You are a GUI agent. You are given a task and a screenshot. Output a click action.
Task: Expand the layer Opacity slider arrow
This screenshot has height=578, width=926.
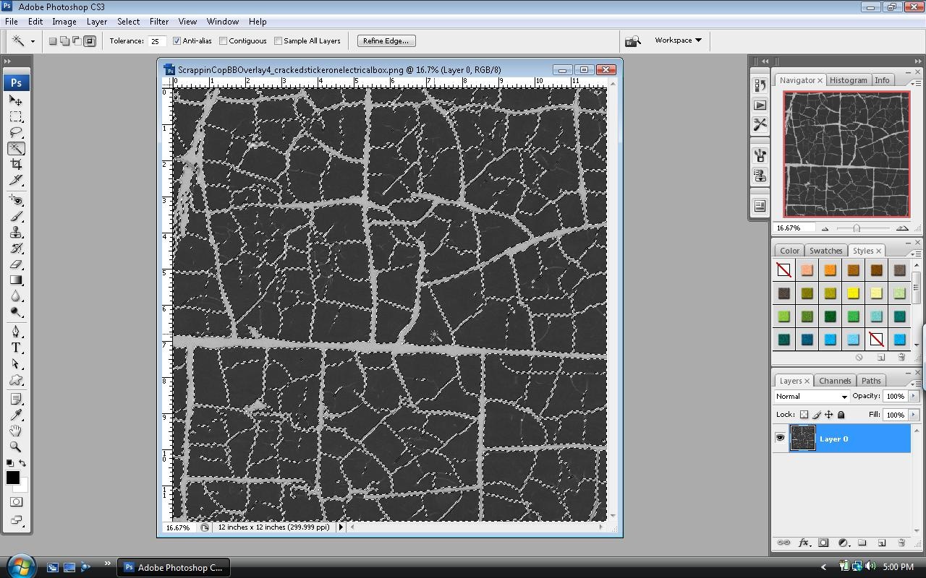pyautogui.click(x=913, y=396)
